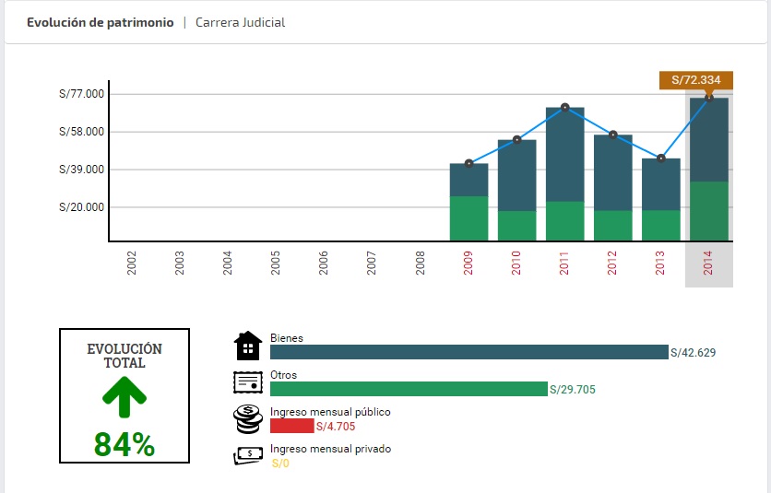
Task: Click the coin stack icon for public income
Action: pyautogui.click(x=248, y=419)
